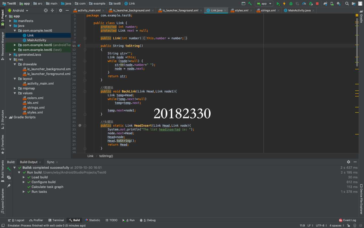Open the Android Profiler from the top toolbar

[x=304, y=4]
